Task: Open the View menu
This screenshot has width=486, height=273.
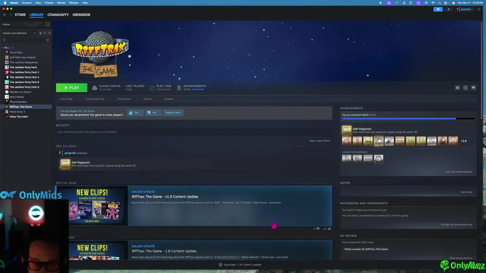Action: [x=38, y=3]
